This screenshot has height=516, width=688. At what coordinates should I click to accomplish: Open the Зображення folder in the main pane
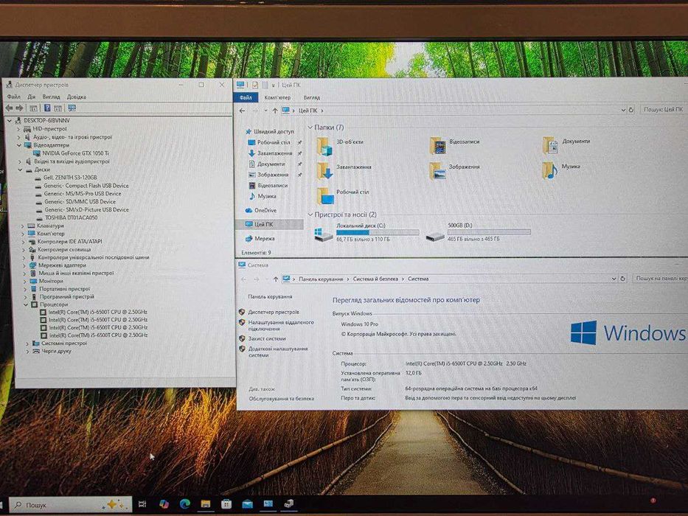[x=454, y=170]
